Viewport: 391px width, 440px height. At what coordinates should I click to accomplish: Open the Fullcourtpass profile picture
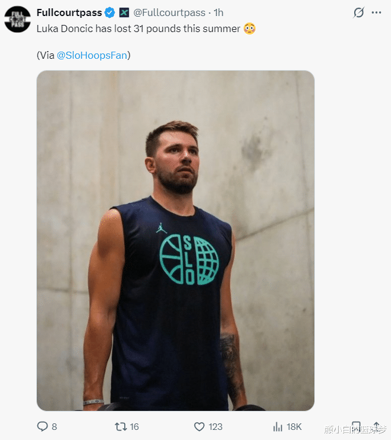click(x=17, y=19)
